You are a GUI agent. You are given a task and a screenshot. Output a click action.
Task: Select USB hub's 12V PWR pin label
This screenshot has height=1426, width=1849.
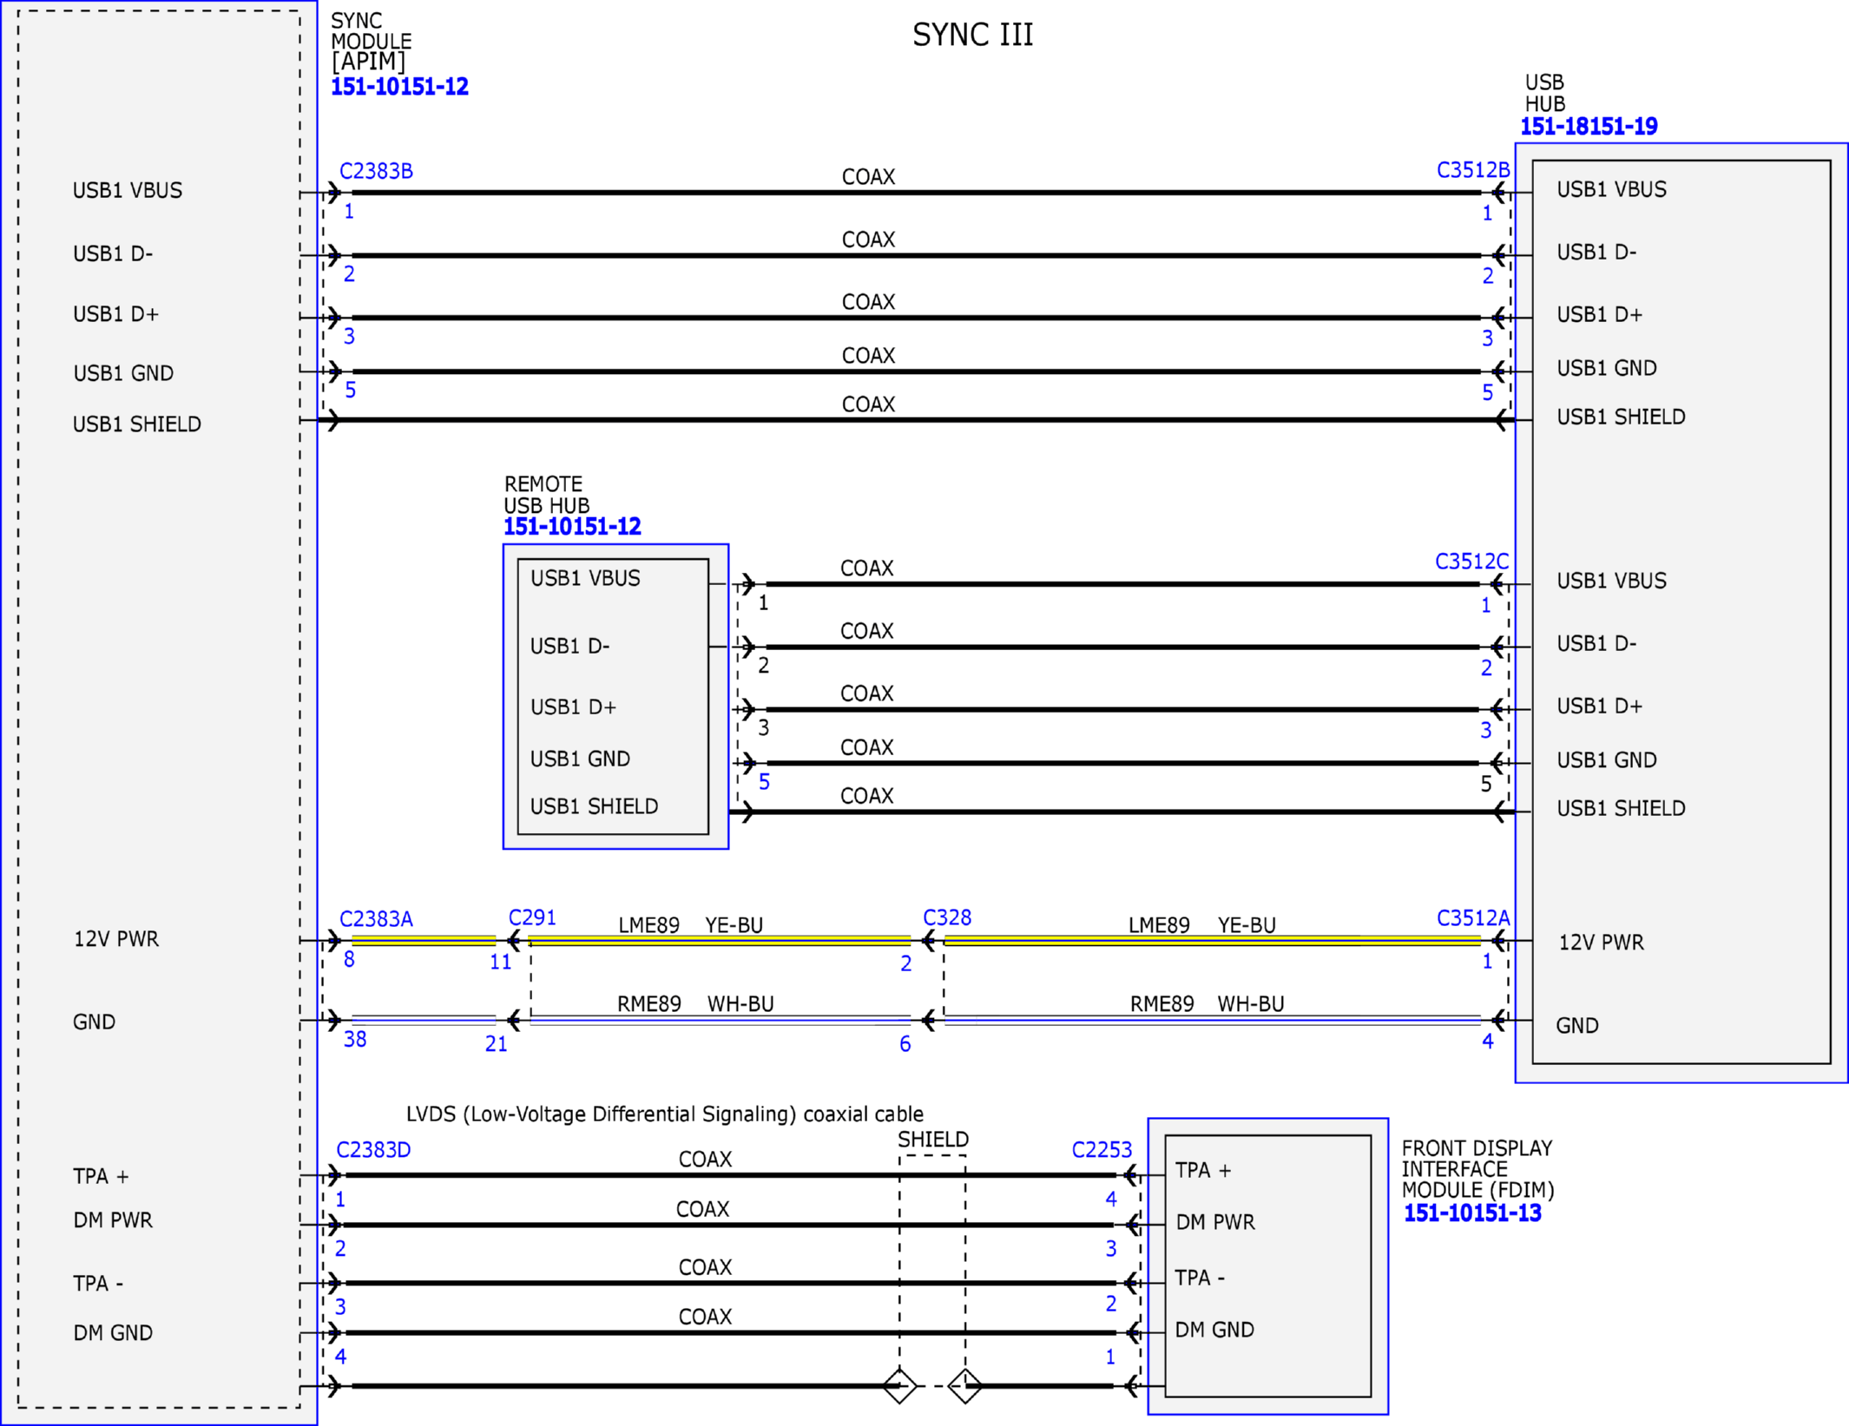[1601, 943]
